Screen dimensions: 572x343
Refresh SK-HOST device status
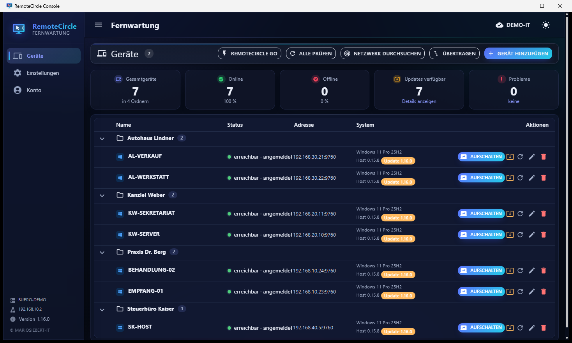point(520,328)
